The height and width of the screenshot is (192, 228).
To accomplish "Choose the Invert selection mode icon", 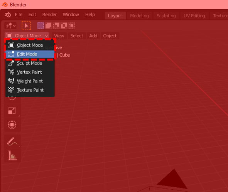I will (64, 26).
